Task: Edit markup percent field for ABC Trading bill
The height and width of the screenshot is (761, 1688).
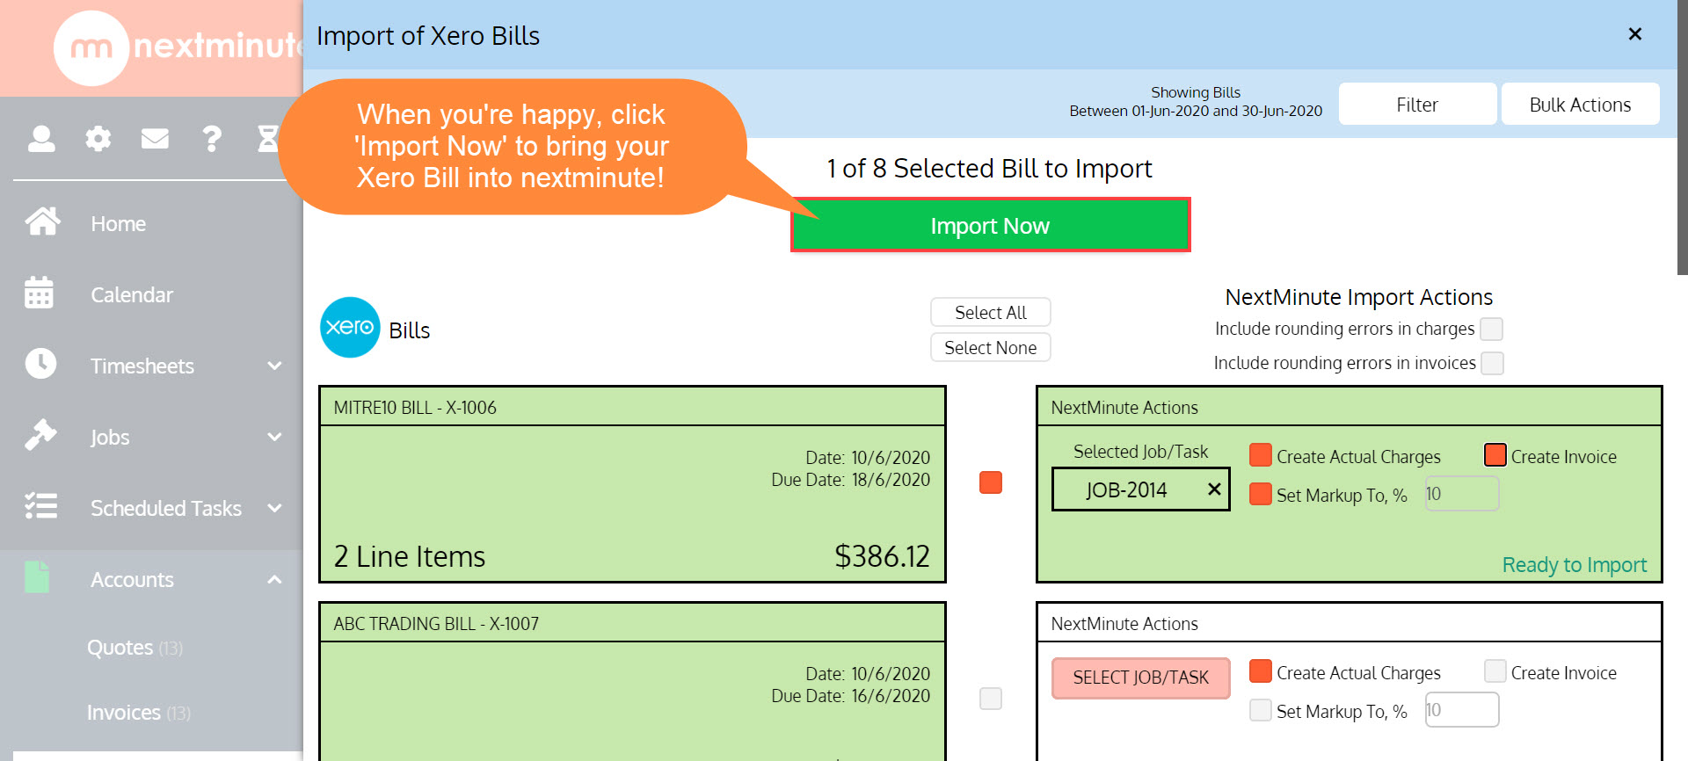Action: pyautogui.click(x=1461, y=710)
